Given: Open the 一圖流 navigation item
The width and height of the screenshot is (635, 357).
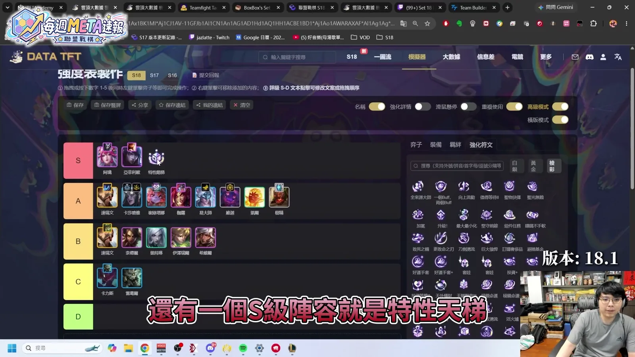Looking at the screenshot, I should pos(383,57).
